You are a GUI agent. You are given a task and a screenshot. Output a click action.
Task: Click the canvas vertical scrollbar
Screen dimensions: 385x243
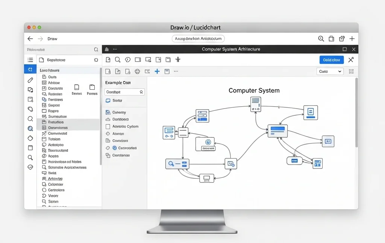pyautogui.click(x=356, y=112)
